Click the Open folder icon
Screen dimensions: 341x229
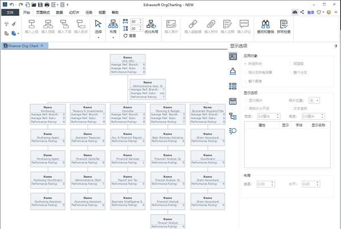tap(34, 5)
